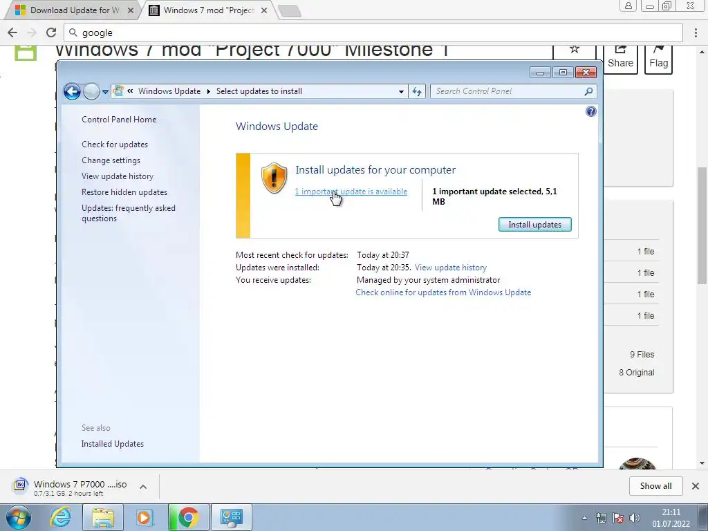Switch to Windows 7 mod "Project" browser tab
This screenshot has width=708, height=531.
[x=208, y=10]
